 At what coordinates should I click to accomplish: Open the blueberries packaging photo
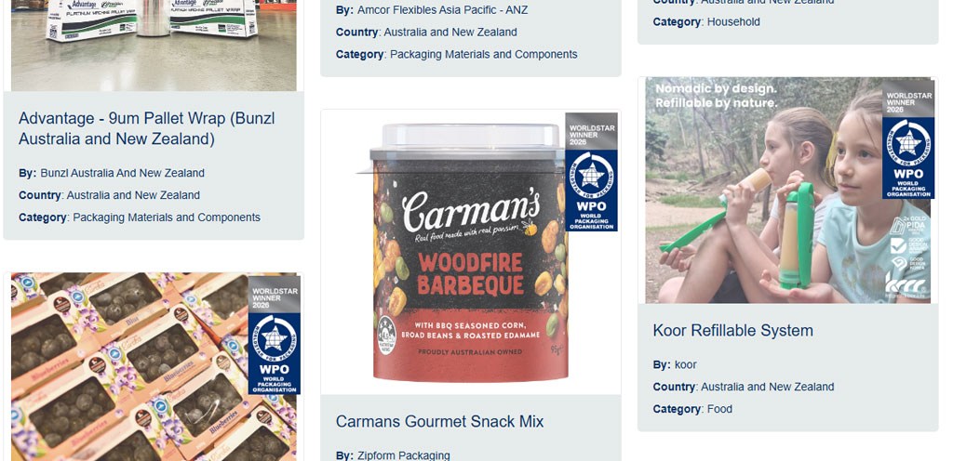click(154, 366)
